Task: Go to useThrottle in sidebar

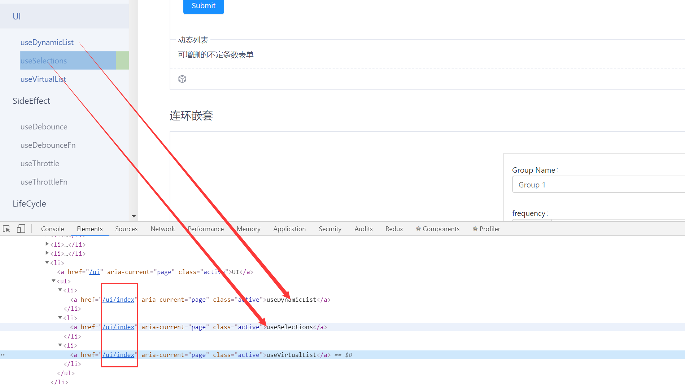Action: point(40,164)
